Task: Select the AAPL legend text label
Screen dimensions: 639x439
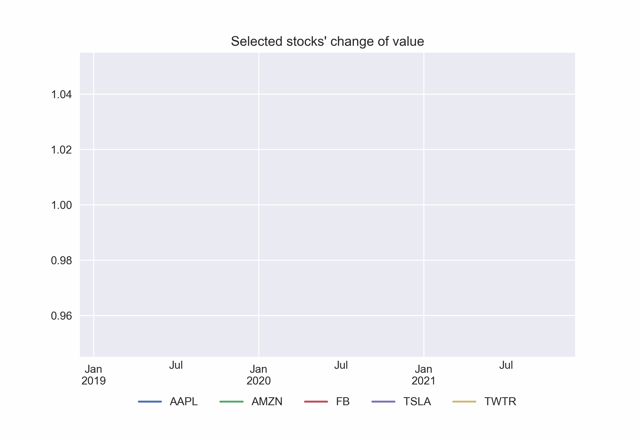Action: pos(183,401)
